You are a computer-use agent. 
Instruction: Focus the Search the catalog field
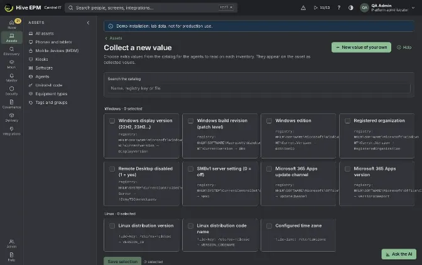259,88
